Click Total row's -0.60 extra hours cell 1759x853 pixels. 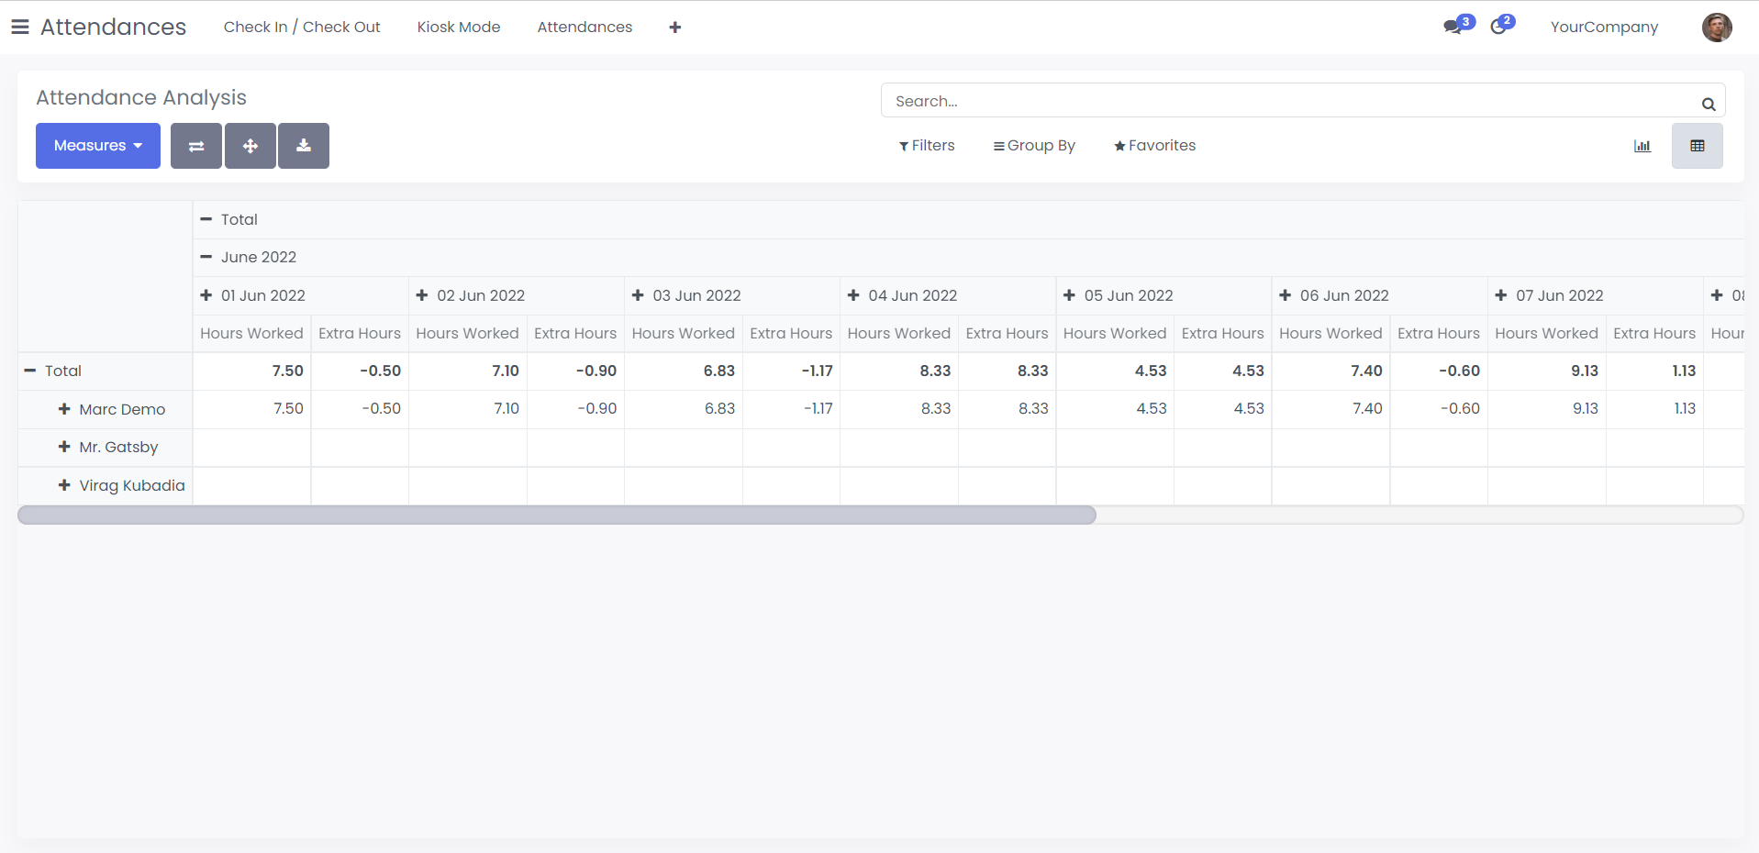[1439, 371]
